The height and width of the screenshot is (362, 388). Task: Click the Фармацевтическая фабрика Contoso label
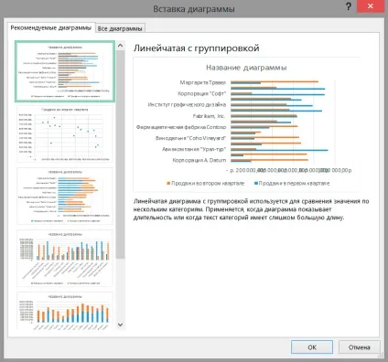pyautogui.click(x=181, y=127)
